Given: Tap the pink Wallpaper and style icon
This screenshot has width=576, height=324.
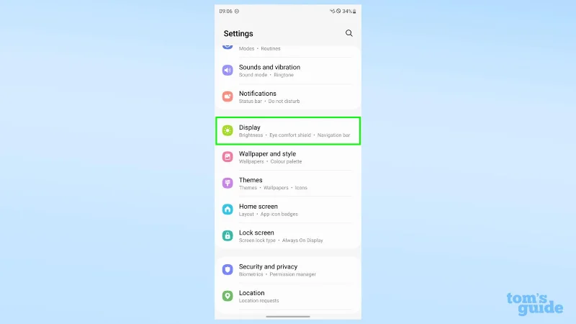Looking at the screenshot, I should click(x=228, y=157).
